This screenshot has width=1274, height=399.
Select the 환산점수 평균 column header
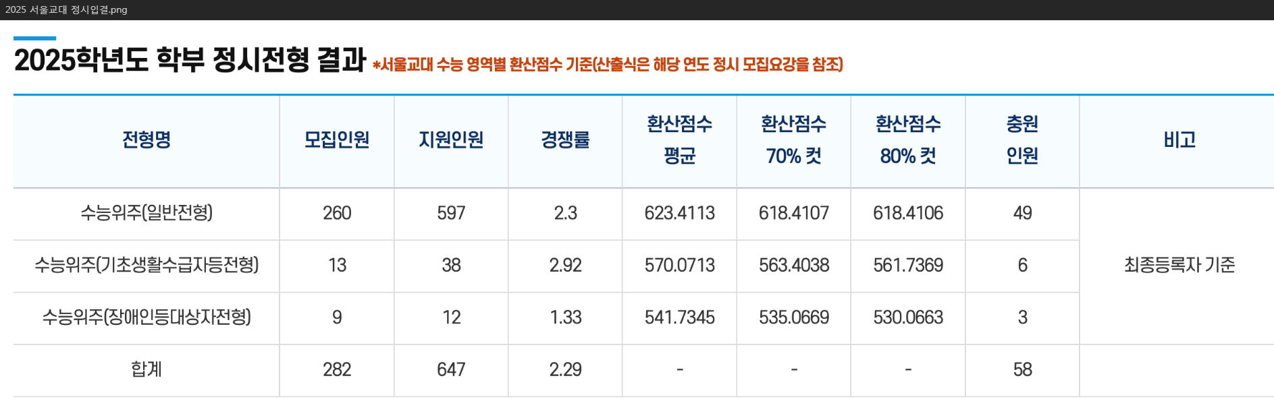[679, 140]
